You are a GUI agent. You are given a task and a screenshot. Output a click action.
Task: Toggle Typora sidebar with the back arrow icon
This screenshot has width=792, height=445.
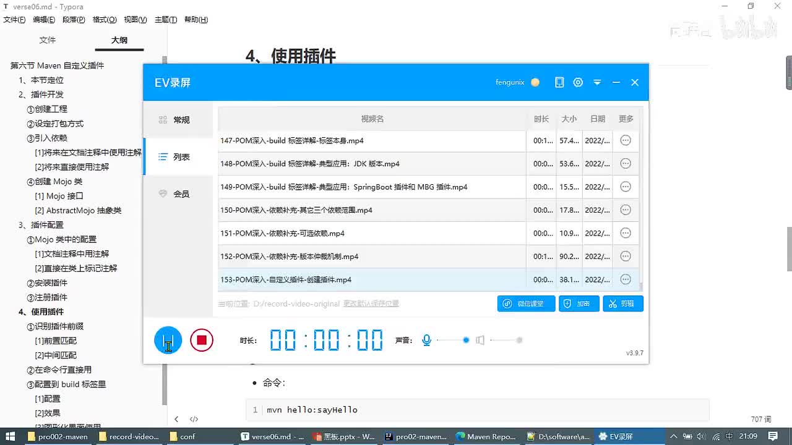(x=176, y=419)
